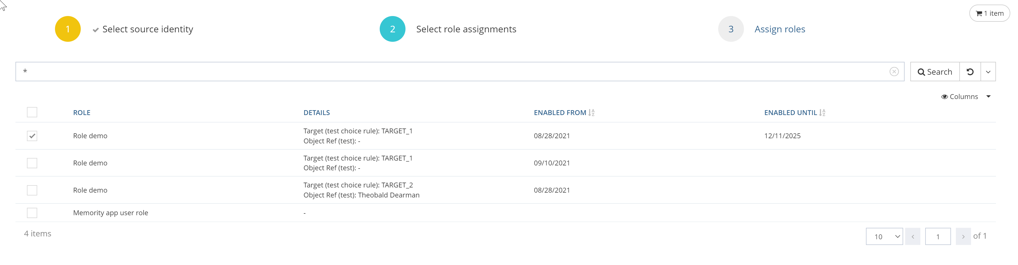Reset the search with the refresh icon
The image size is (1018, 265).
(970, 72)
